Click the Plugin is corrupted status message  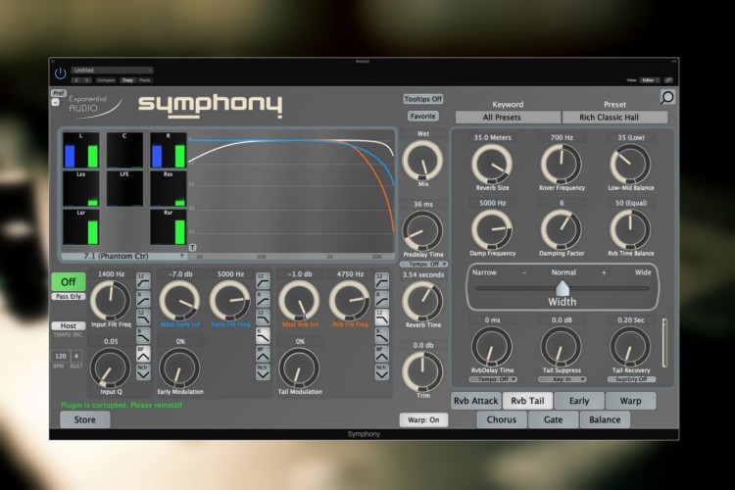pos(122,405)
